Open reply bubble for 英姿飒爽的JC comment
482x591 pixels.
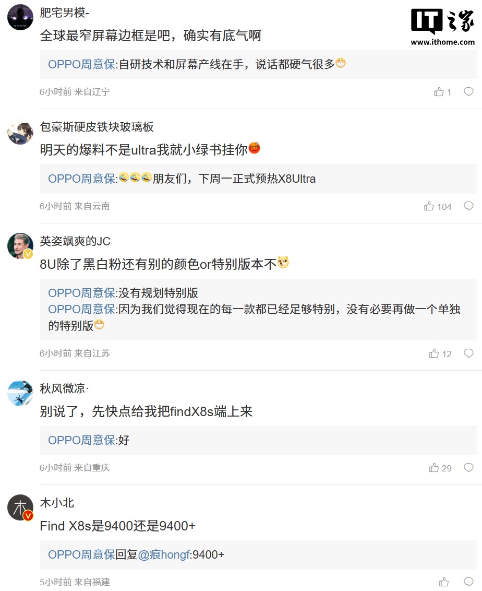(468, 353)
